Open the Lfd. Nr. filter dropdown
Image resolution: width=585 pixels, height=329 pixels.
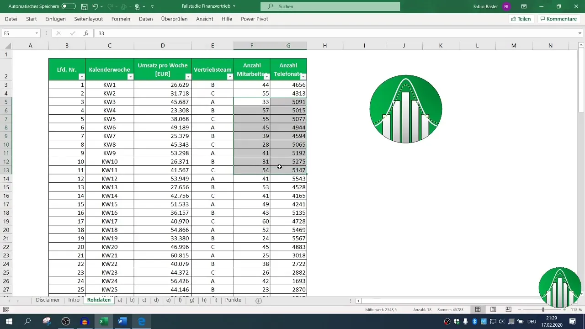coord(81,77)
